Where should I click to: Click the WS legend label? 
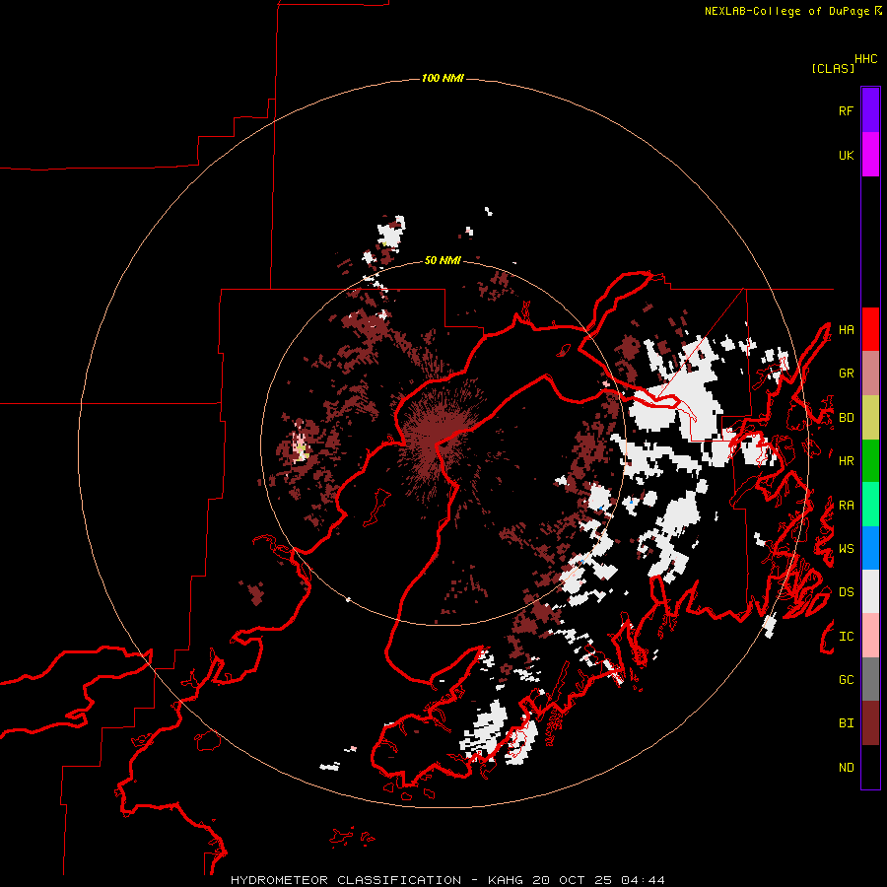tap(846, 549)
